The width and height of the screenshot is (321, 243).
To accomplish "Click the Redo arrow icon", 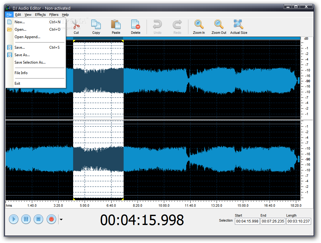I will pos(177,27).
